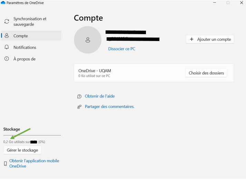The height and width of the screenshot is (180, 246).
Task: Minimize the OneDrive settings window
Action: (215, 3)
